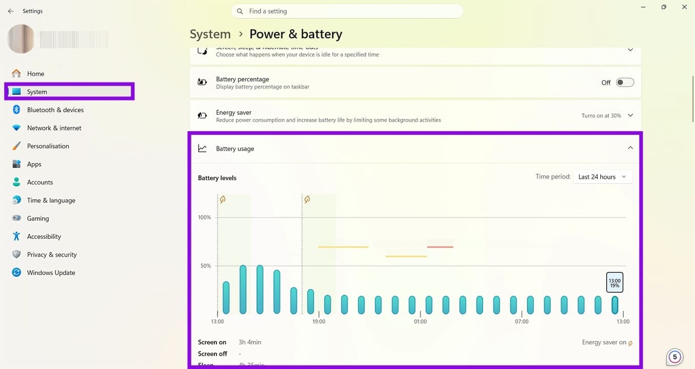The height and width of the screenshot is (369, 695).
Task: Go to Privacy & security settings
Action: [52, 255]
